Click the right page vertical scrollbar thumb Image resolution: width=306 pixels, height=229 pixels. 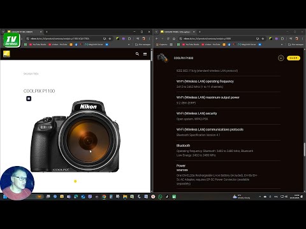[304, 149]
